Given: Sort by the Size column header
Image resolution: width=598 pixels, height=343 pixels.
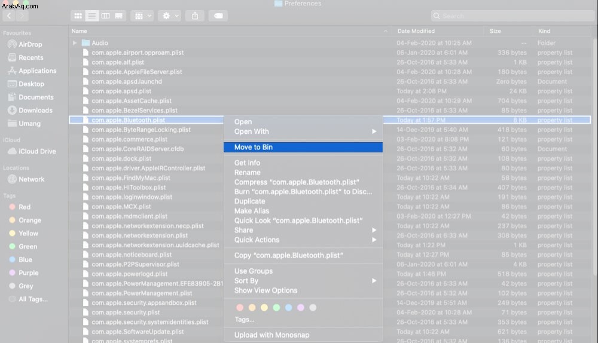Looking at the screenshot, I should pyautogui.click(x=495, y=31).
